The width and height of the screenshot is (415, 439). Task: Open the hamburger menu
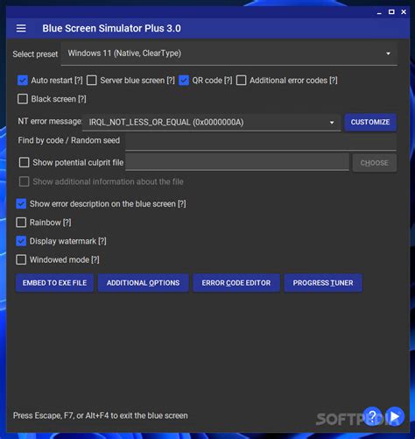(21, 28)
